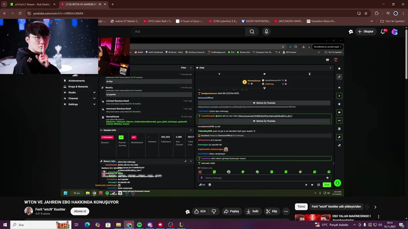Open the Chrome profile avatar

396,13
